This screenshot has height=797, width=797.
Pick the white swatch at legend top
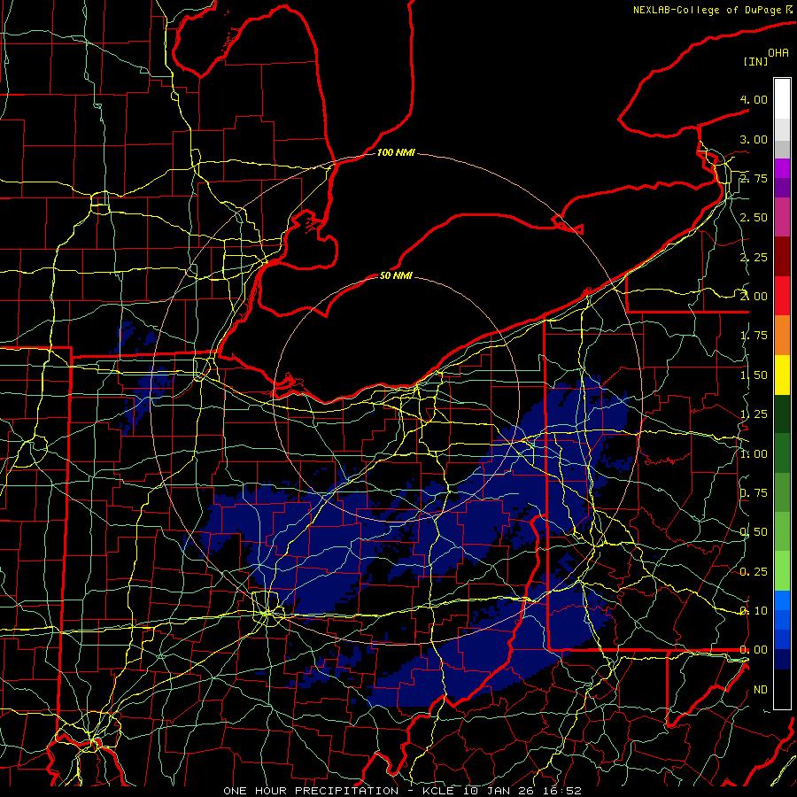782,99
